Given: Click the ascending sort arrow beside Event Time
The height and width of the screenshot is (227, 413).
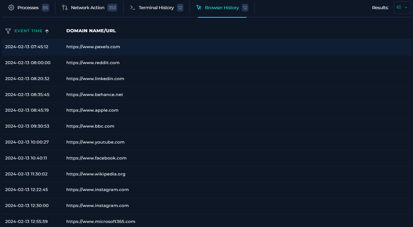Looking at the screenshot, I should (x=47, y=31).
